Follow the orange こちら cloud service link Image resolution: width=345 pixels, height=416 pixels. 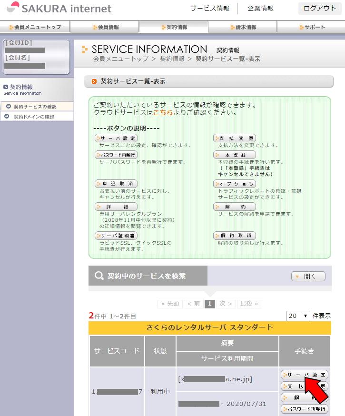tap(163, 112)
